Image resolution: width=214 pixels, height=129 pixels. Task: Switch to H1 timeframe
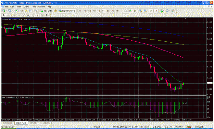99,11
